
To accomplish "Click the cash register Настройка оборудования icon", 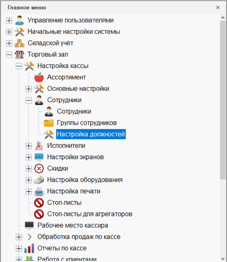I will tap(39, 180).
